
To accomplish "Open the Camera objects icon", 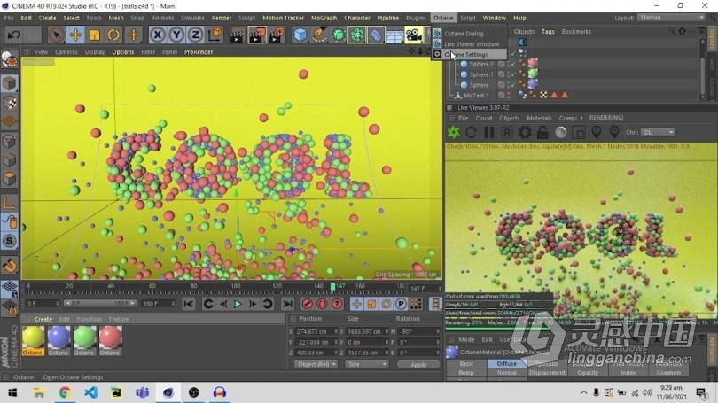I will (413, 35).
